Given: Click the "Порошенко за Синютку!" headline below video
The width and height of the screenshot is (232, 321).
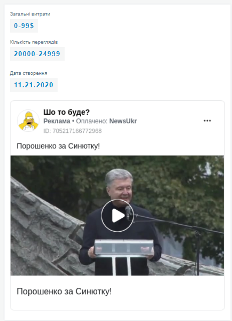Looking at the screenshot, I should click(x=64, y=291).
